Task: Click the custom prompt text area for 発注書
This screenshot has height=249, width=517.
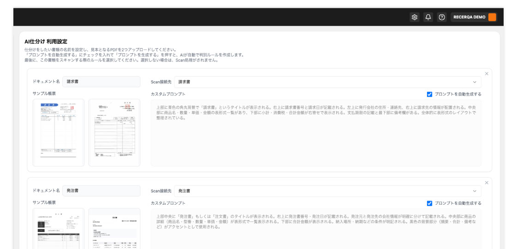Action: (x=316, y=229)
